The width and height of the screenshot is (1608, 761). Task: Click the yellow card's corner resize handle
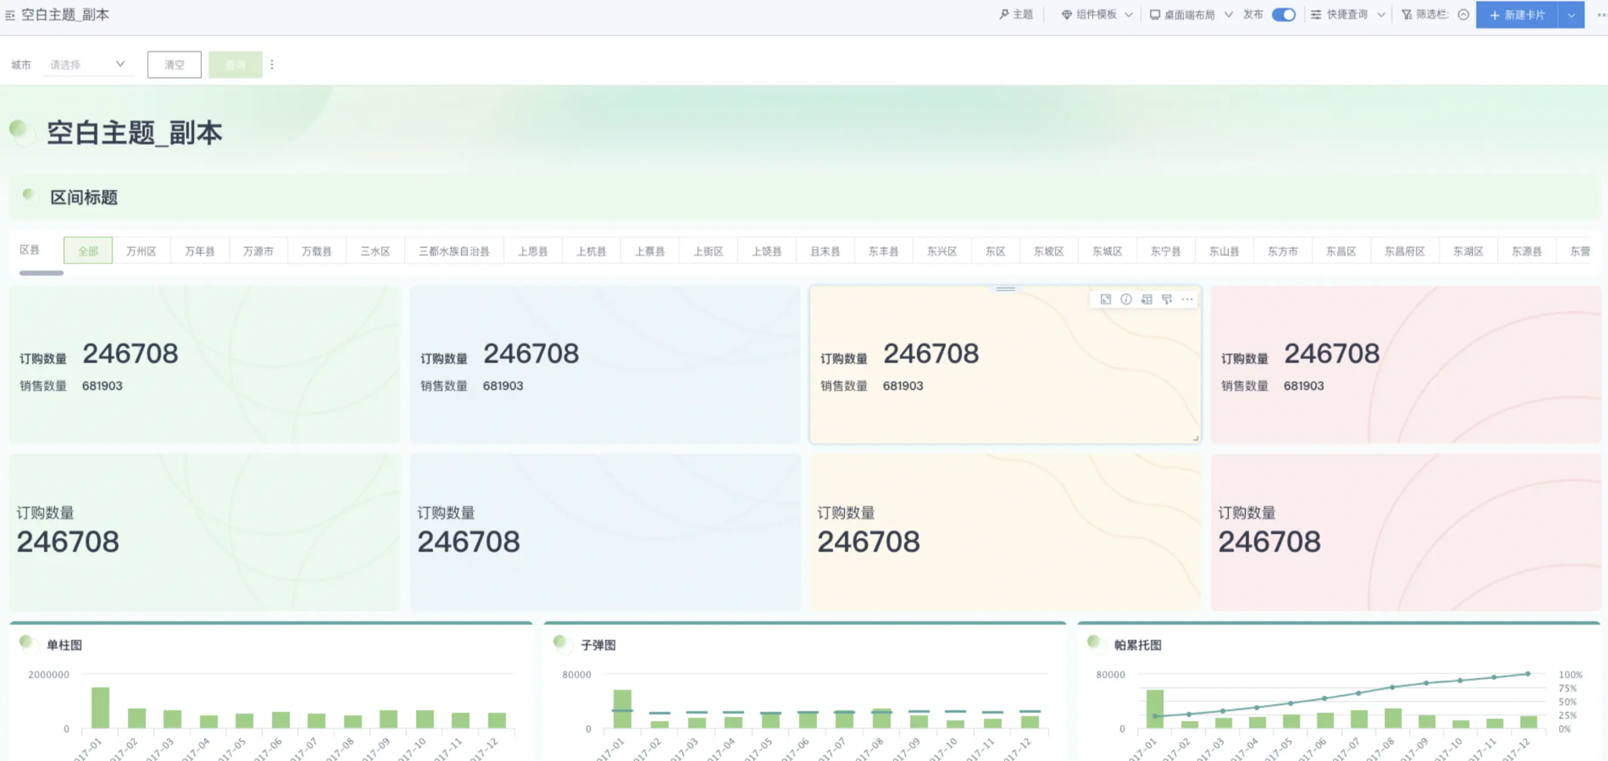click(1195, 438)
